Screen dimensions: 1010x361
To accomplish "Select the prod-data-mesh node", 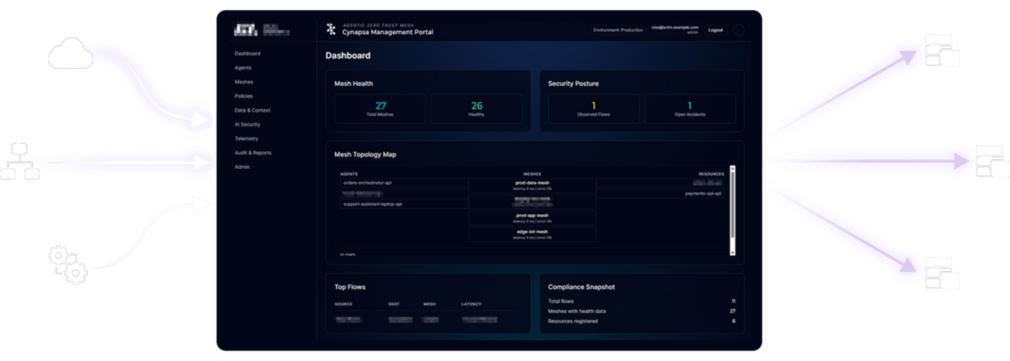I will coord(532,185).
